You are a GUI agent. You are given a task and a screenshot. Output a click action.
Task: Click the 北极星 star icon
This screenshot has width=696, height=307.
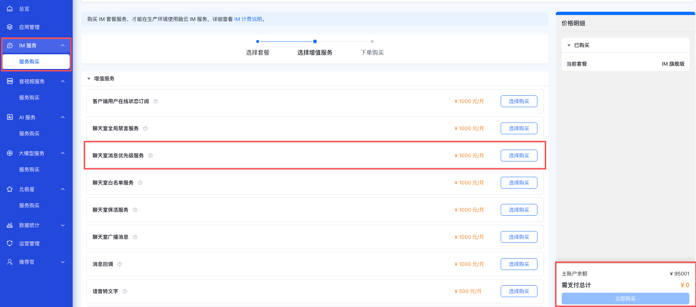10,189
